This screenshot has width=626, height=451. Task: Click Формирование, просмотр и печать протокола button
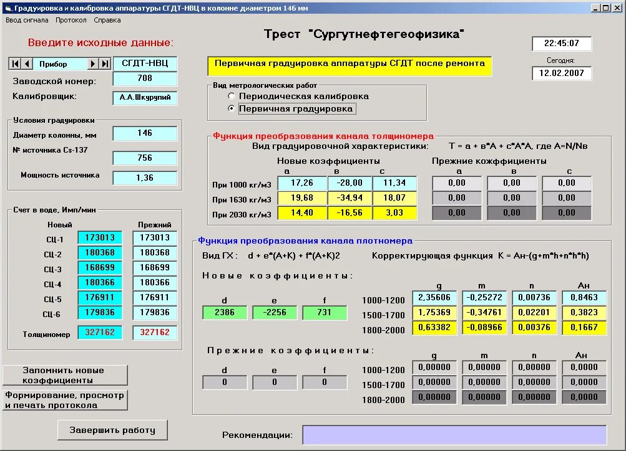pyautogui.click(x=65, y=400)
